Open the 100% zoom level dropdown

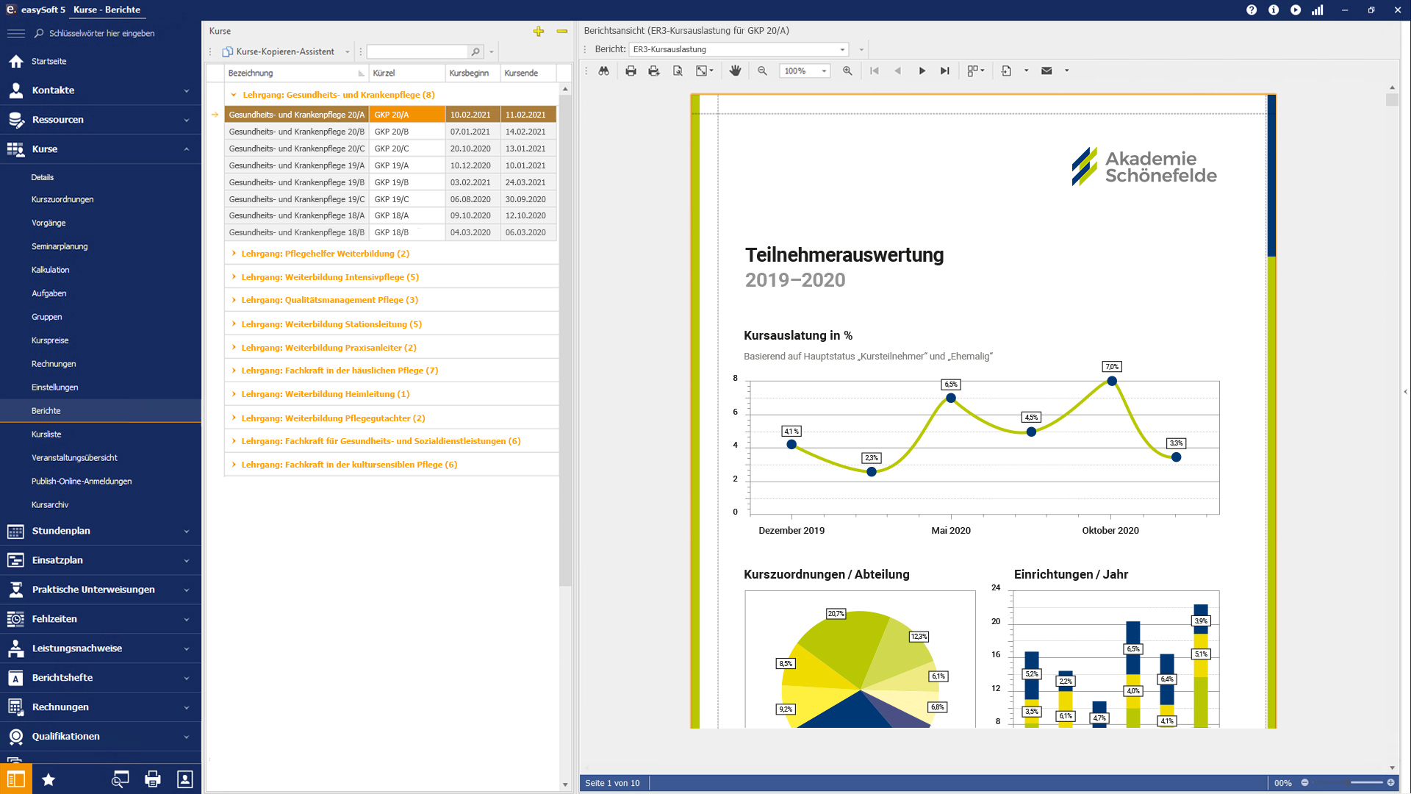click(824, 71)
